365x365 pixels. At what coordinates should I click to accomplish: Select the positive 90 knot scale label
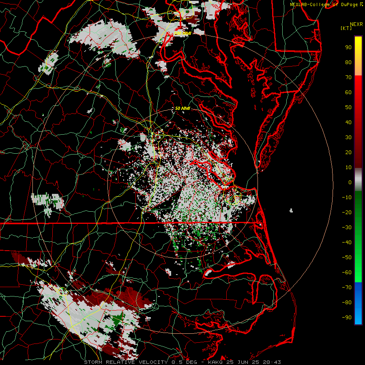coord(348,47)
